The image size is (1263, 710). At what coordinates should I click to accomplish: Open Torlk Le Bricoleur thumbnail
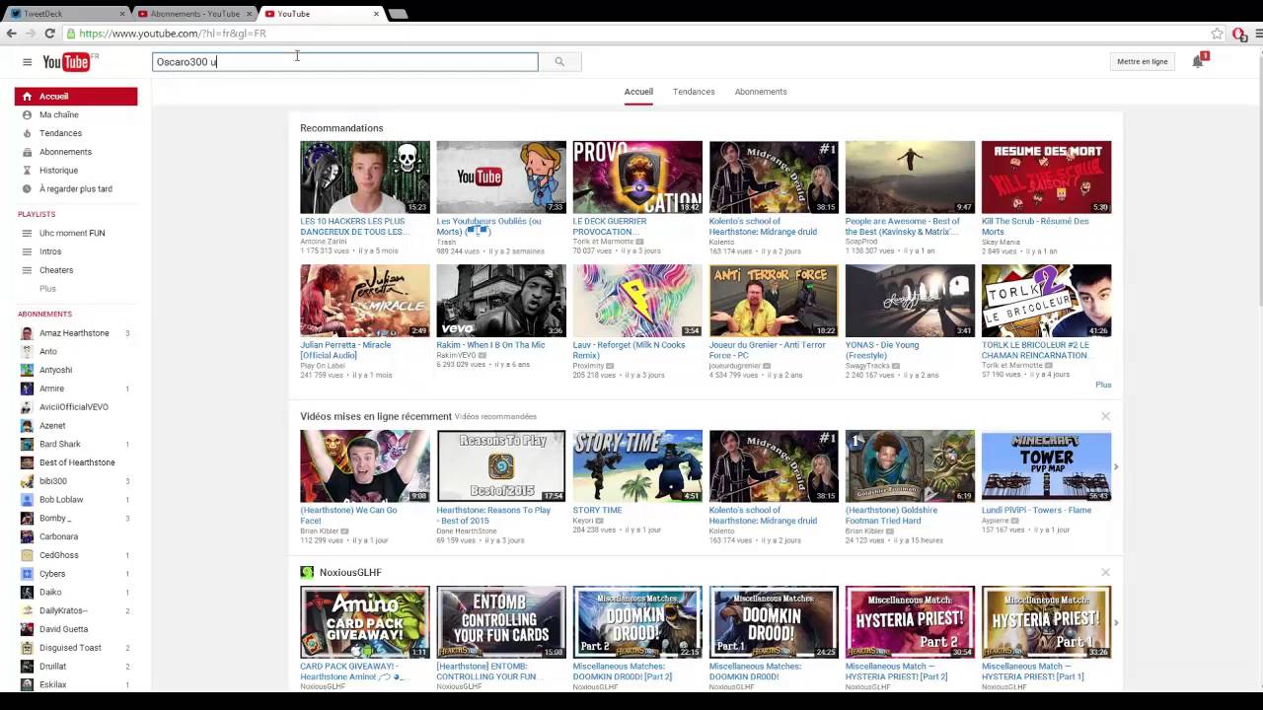[x=1046, y=301]
